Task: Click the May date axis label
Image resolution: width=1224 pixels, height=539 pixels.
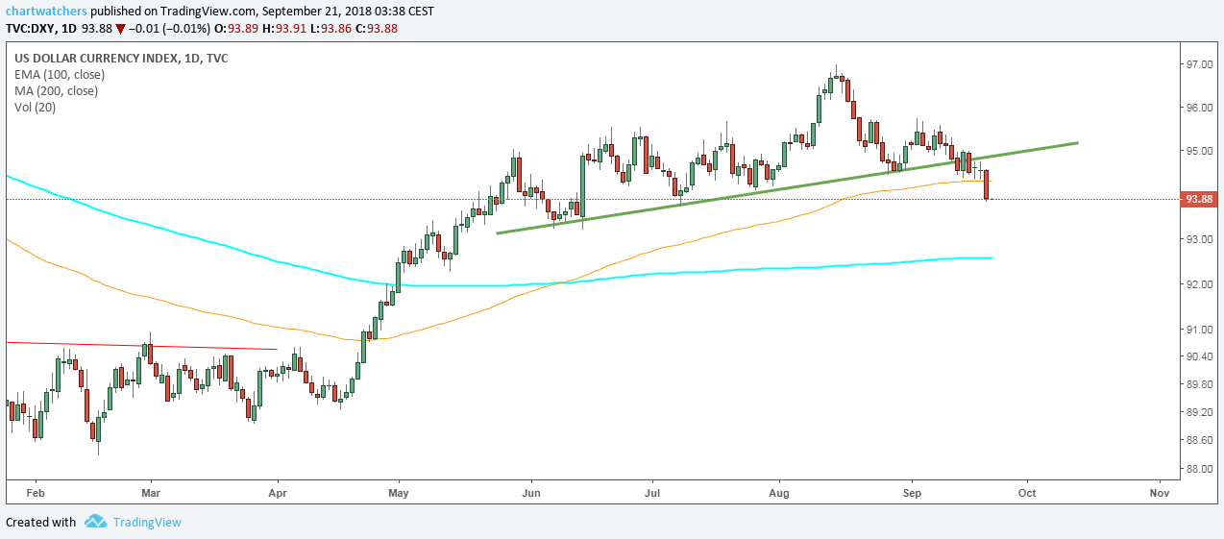Action: tap(399, 492)
